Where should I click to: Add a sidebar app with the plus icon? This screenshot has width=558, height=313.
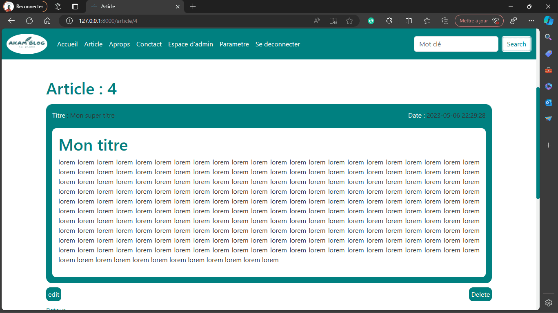[x=549, y=145]
